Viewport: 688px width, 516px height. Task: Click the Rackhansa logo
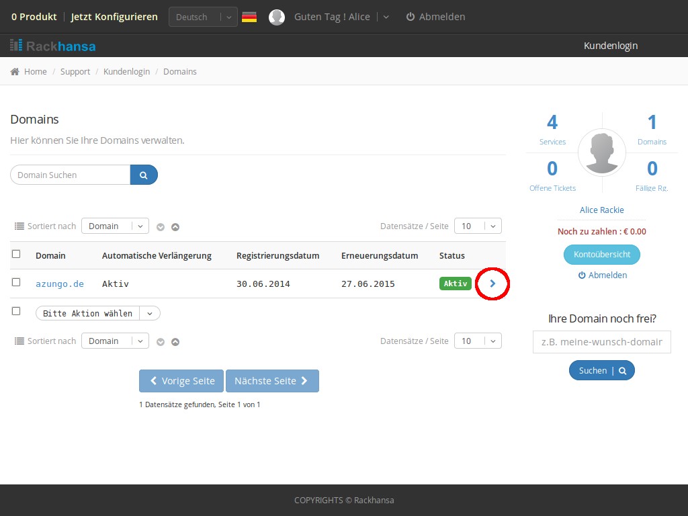[x=52, y=46]
